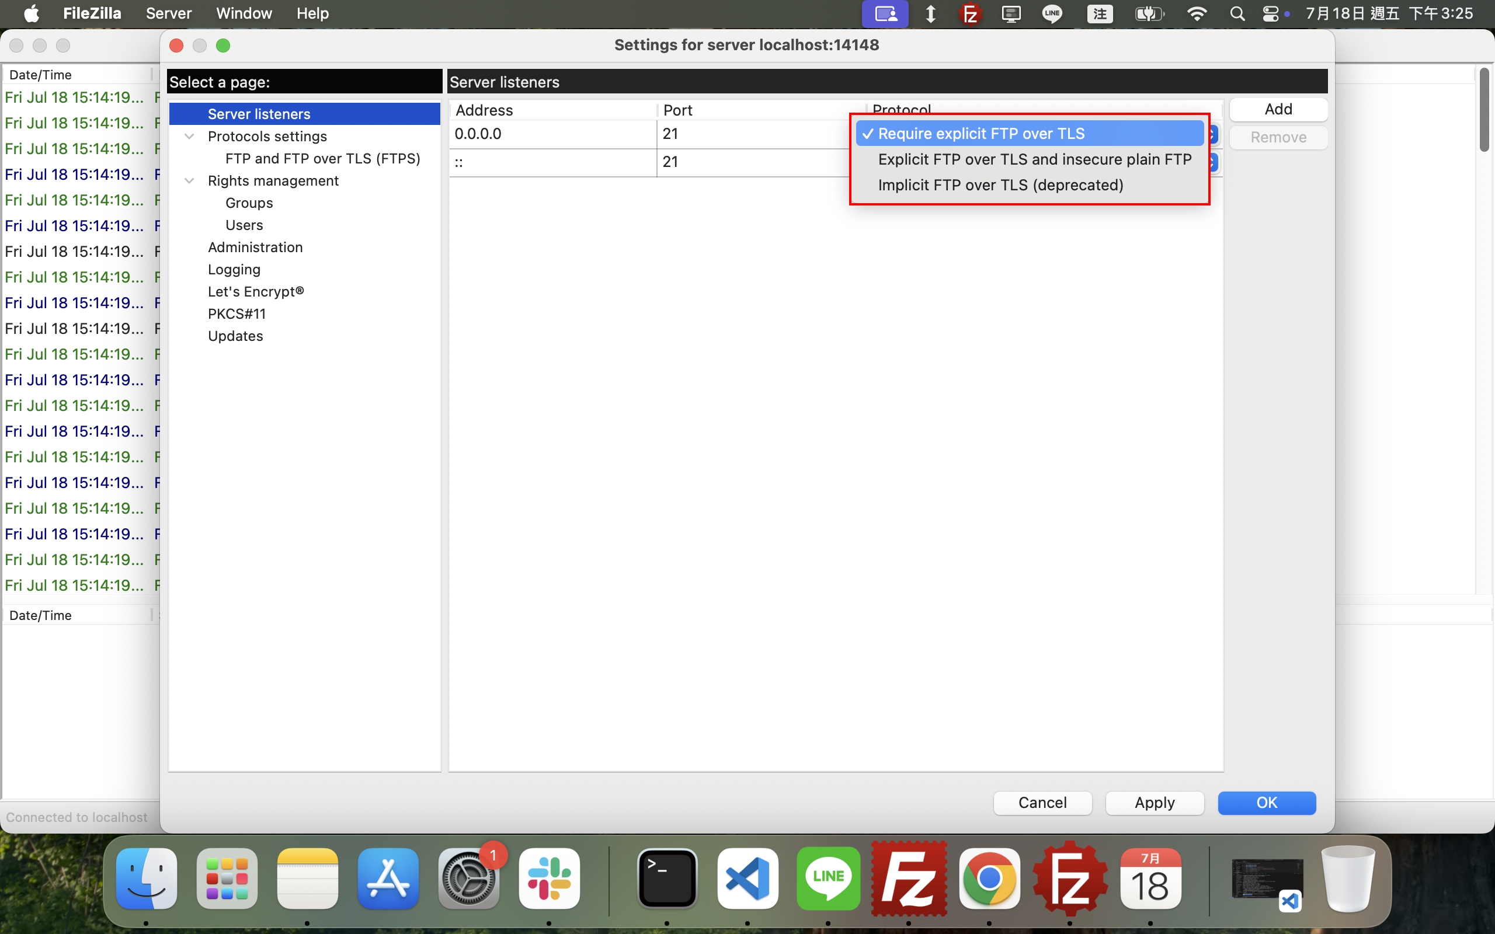Open the menu bar date and time
Image resolution: width=1495 pixels, height=934 pixels.
click(x=1389, y=13)
